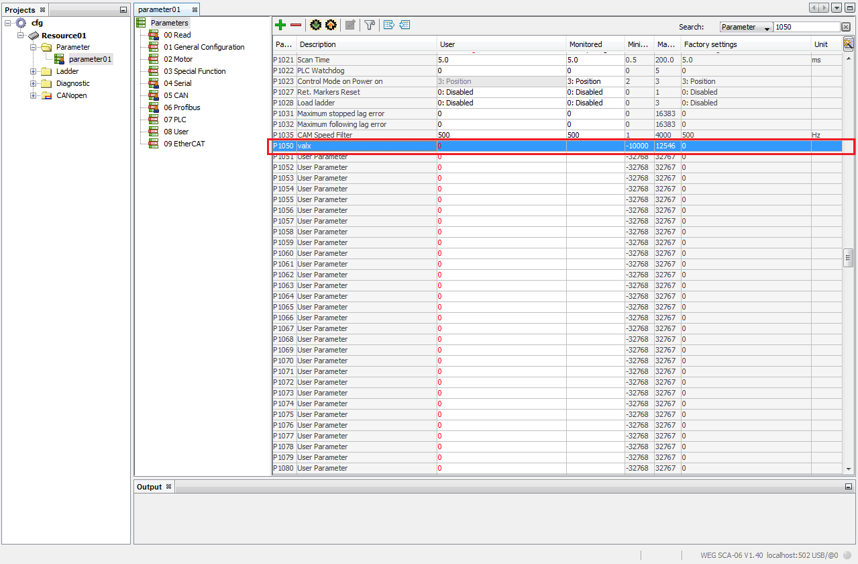Export the parameter table

388,25
